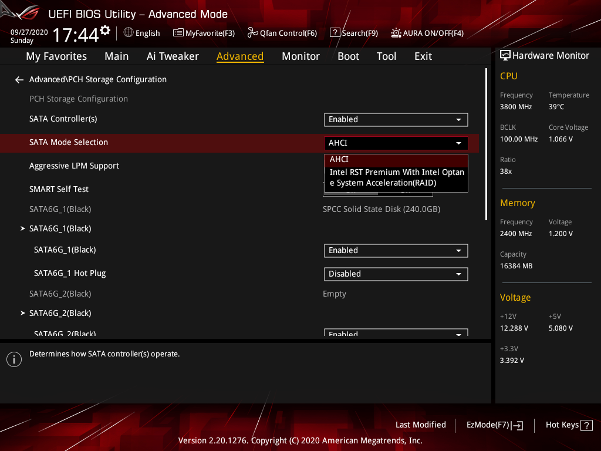Click the Search question mark icon
This screenshot has width=601, height=451.
pyautogui.click(x=335, y=33)
